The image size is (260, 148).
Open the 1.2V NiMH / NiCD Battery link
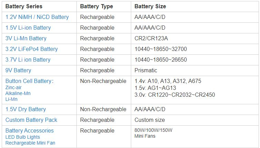37,17
